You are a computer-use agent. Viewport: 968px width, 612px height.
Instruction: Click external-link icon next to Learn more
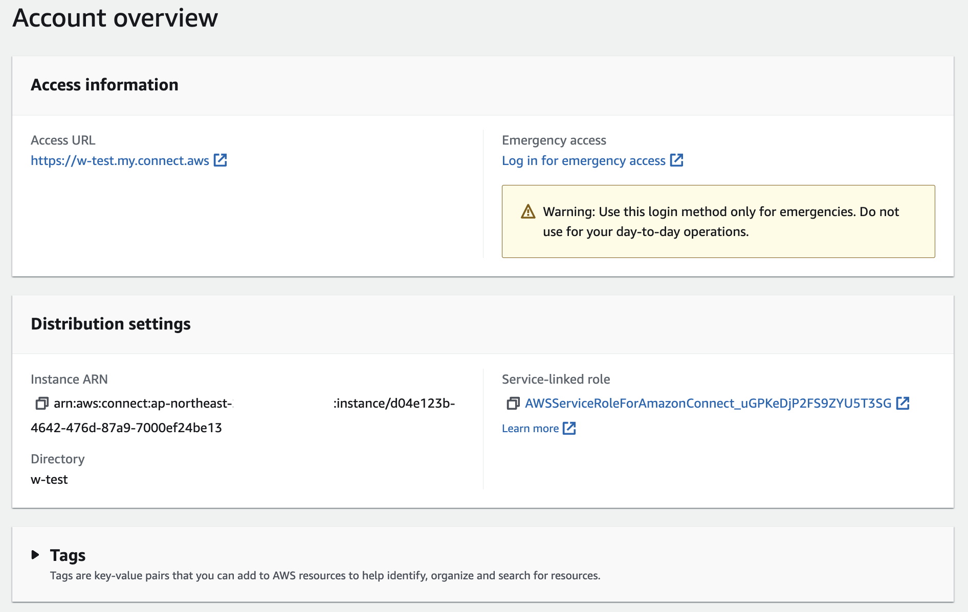[569, 428]
